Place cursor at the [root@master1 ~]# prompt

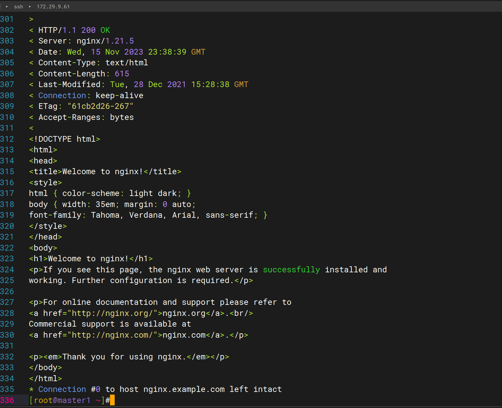70,400
